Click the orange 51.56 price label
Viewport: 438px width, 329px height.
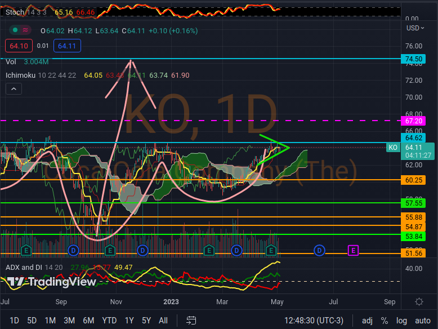point(413,254)
